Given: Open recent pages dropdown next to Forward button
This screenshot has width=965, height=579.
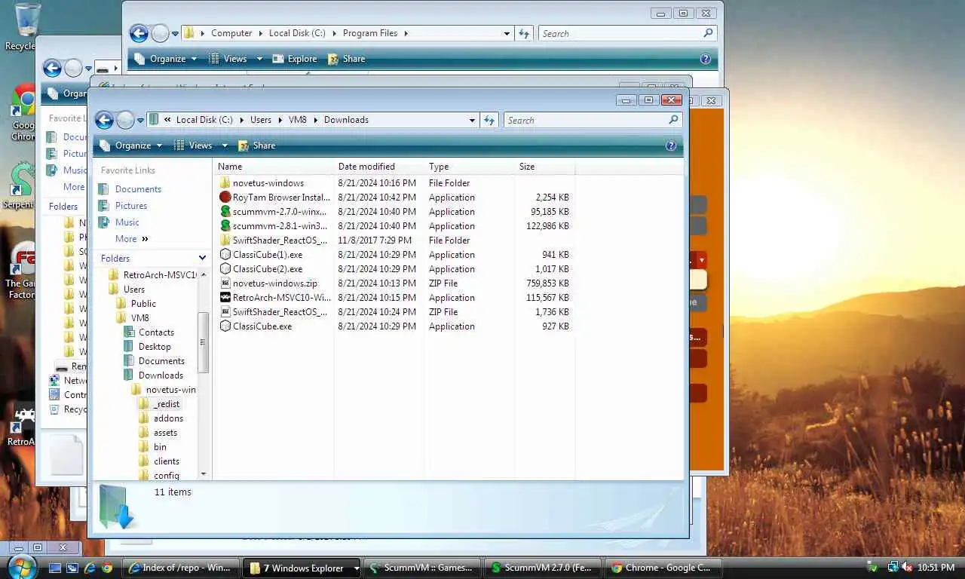Looking at the screenshot, I should point(141,120).
